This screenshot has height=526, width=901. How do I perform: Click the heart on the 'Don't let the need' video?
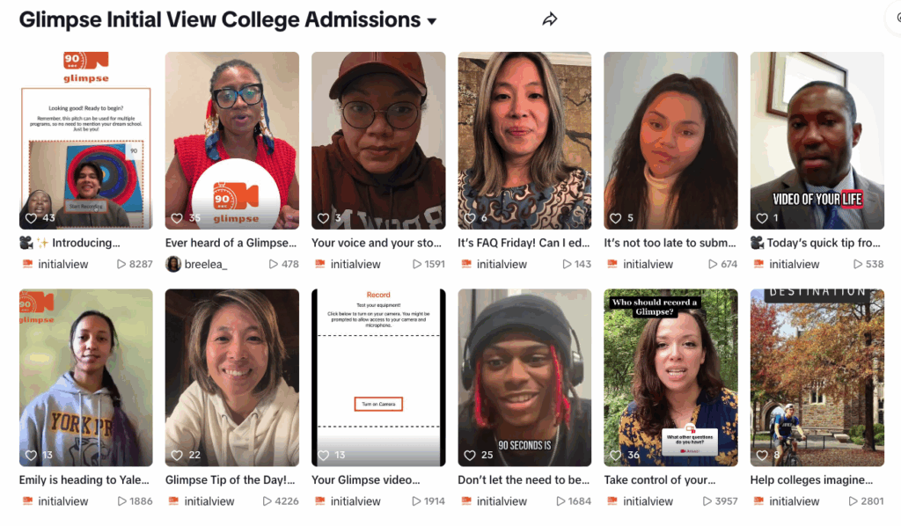470,455
